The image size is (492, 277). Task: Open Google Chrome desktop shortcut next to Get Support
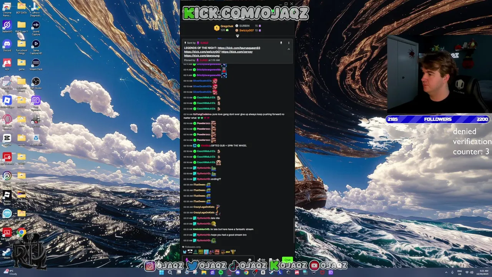pyautogui.click(x=22, y=232)
